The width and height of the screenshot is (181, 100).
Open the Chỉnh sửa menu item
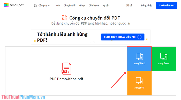(x=94, y=5)
